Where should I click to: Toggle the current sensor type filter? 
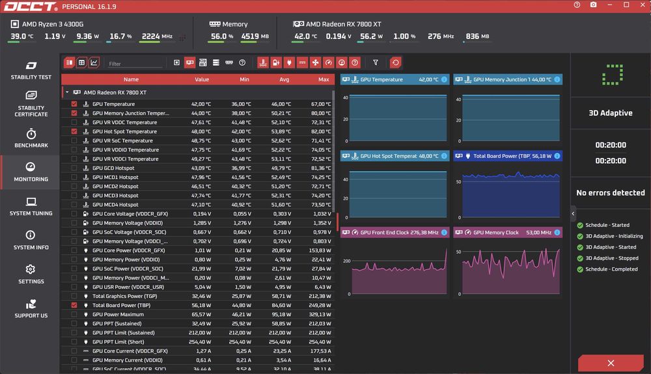pyautogui.click(x=303, y=62)
